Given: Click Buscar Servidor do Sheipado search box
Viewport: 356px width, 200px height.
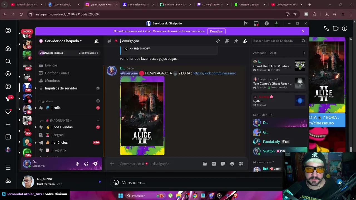Looking at the screenshot, I should 279,41.
